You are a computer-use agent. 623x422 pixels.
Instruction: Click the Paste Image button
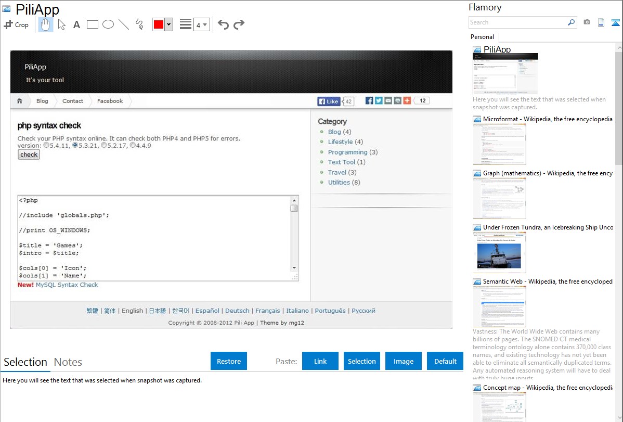[x=403, y=361]
